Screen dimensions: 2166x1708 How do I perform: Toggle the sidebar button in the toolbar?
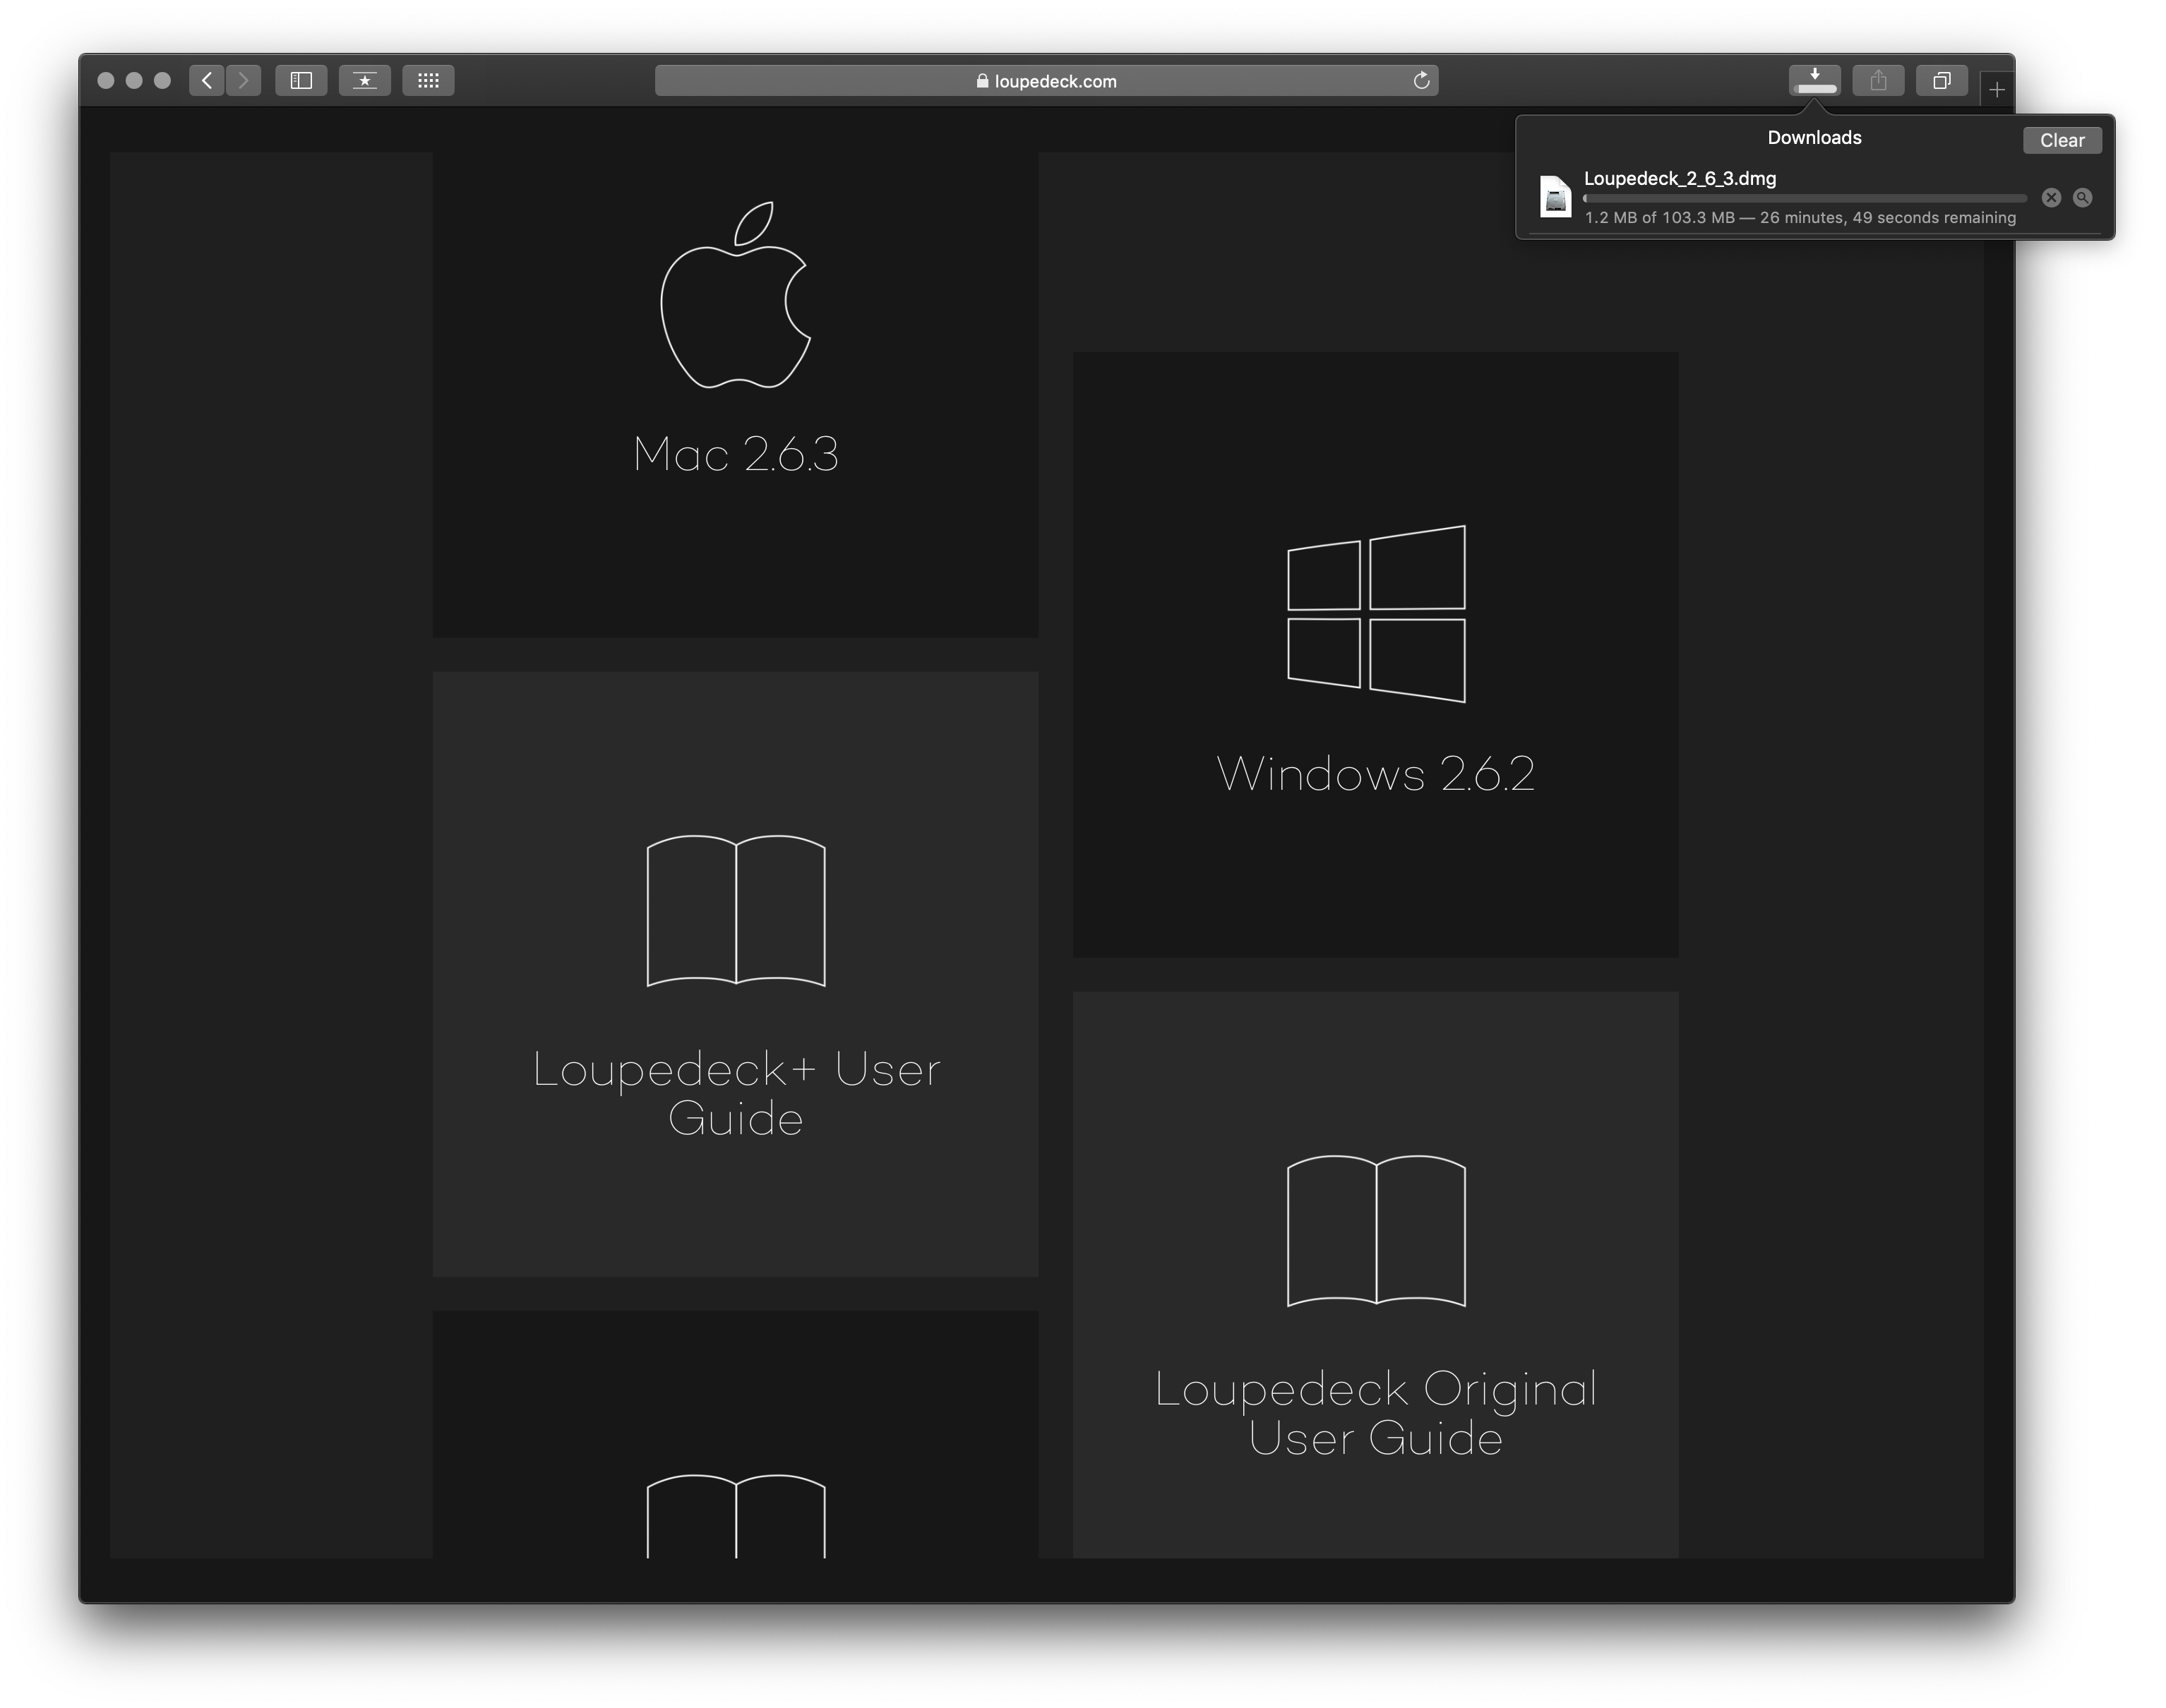[x=301, y=81]
